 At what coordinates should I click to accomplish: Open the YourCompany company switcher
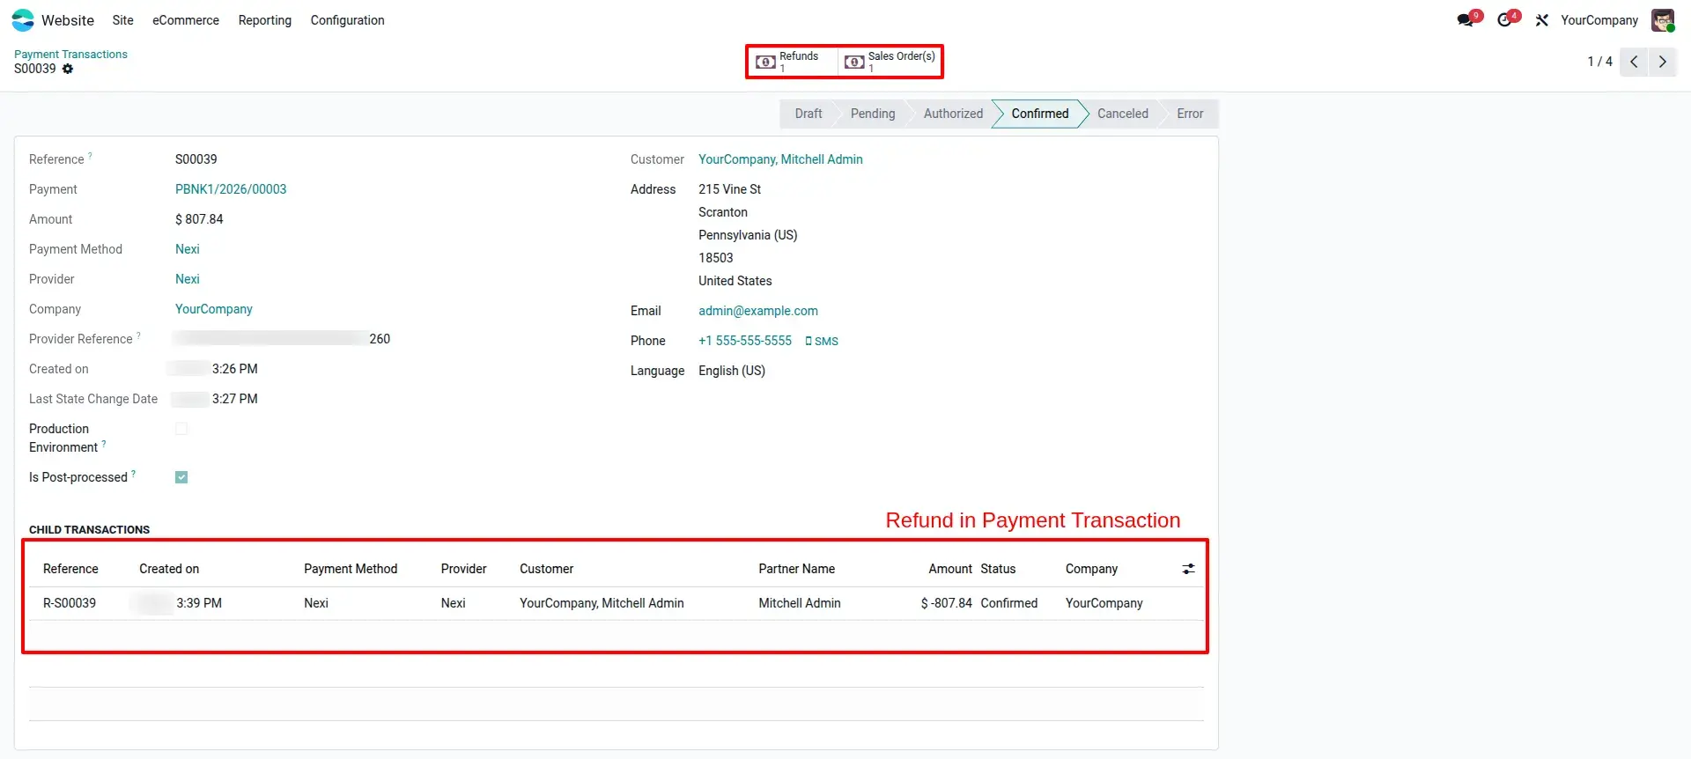[1599, 20]
